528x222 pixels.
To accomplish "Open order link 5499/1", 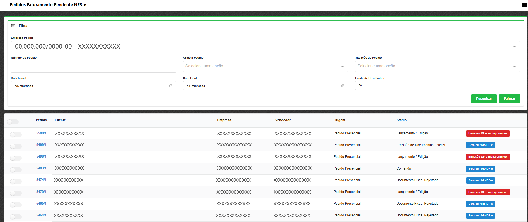I will tap(41, 145).
